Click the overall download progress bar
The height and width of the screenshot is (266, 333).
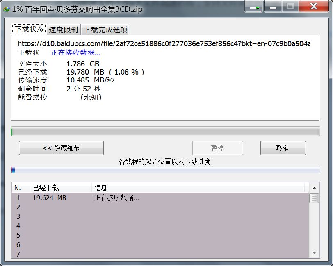[165, 132]
